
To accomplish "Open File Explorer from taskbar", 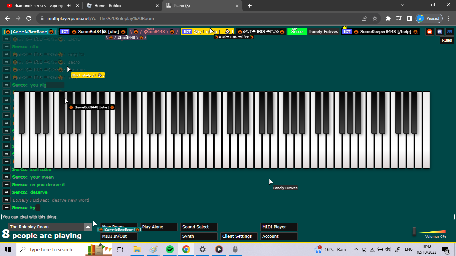I will (137, 249).
